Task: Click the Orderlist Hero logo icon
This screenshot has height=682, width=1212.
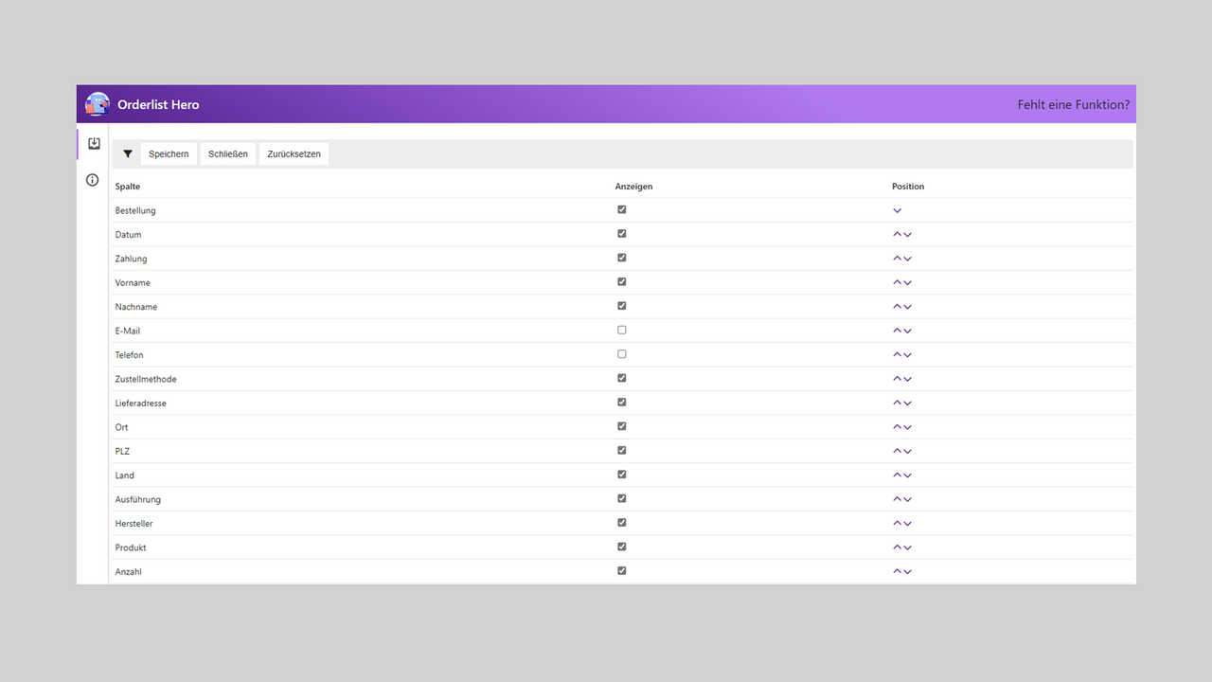Action: [x=98, y=104]
